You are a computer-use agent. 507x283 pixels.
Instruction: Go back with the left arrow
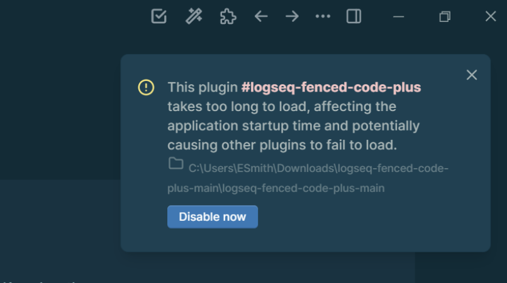pos(261,16)
